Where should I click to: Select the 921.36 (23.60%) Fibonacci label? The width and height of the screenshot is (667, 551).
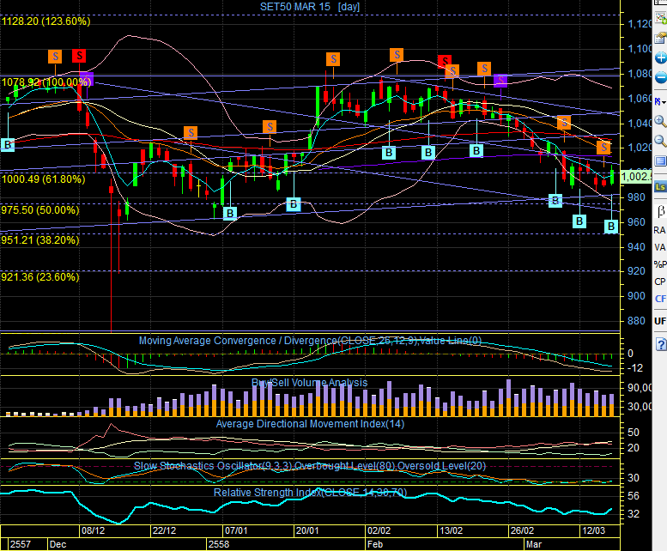40,277
